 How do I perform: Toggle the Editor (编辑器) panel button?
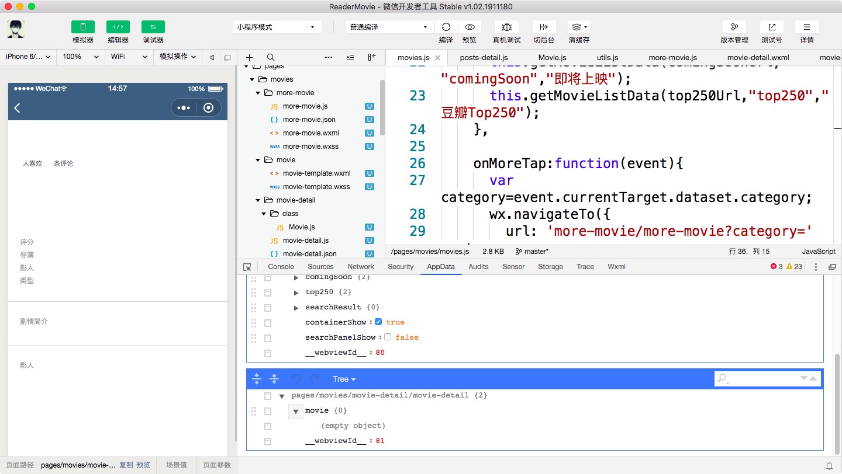tap(118, 27)
